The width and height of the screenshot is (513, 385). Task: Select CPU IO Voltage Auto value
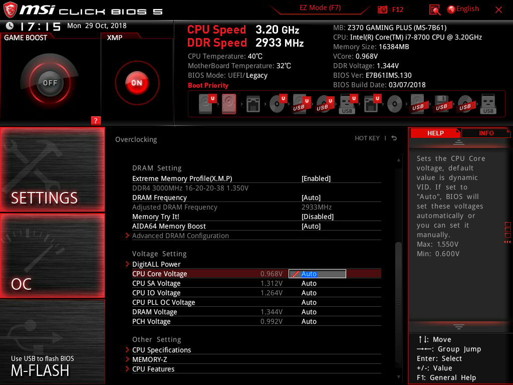309,293
